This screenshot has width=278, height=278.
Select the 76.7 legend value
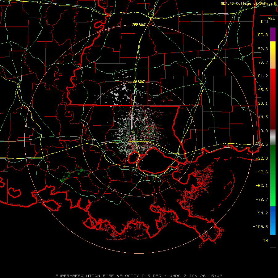[263, 62]
